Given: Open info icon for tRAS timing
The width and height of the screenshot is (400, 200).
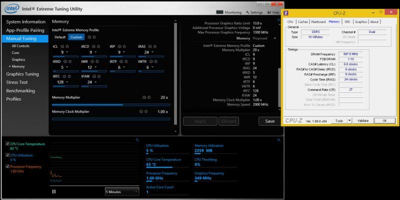Looking at the screenshot, I should tap(150, 46).
